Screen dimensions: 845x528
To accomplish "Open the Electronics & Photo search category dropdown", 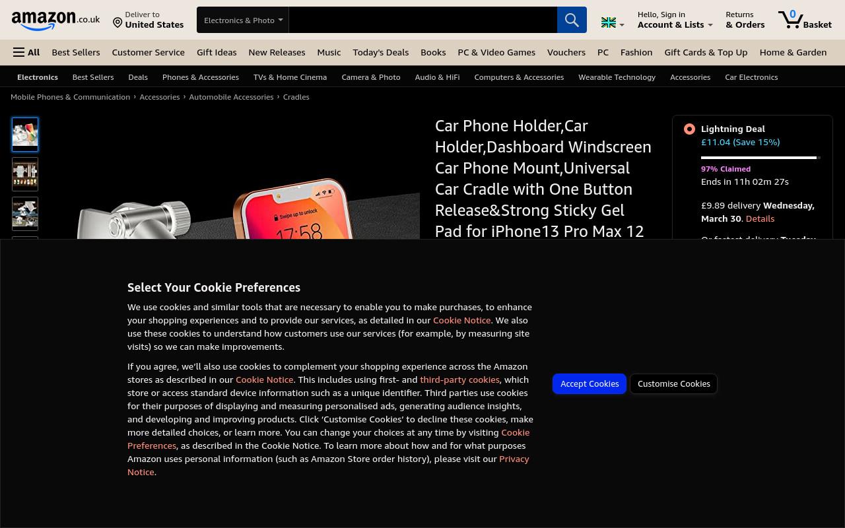I will [243, 20].
